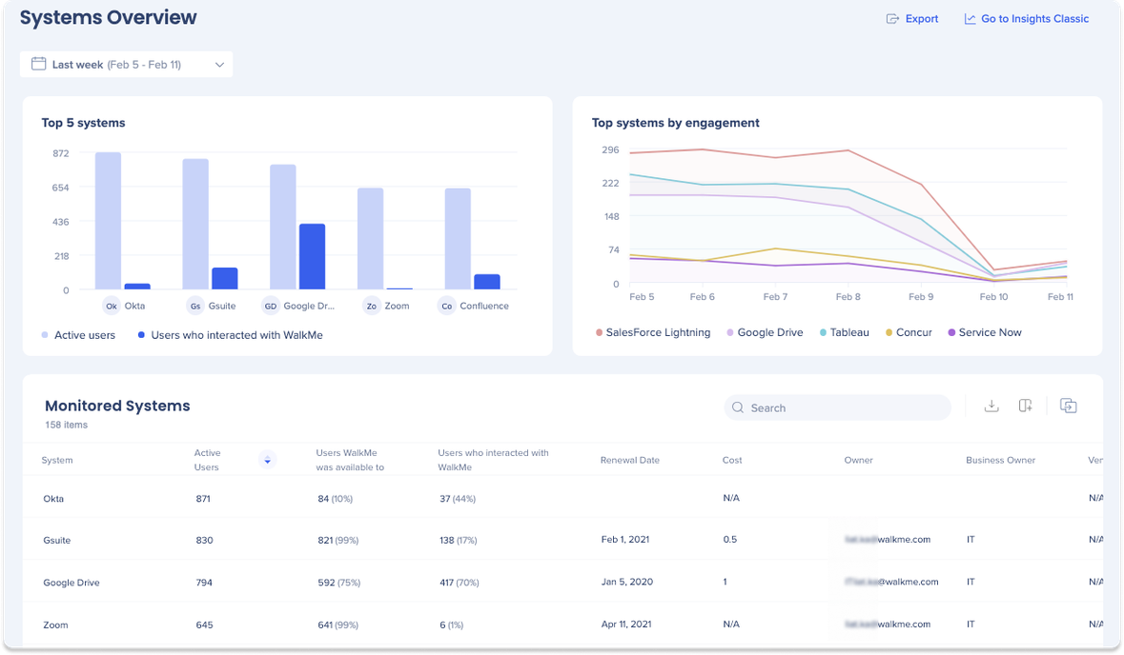Click the 821 (99%) cell for Gsuite
This screenshot has width=1124, height=655.
click(x=338, y=540)
